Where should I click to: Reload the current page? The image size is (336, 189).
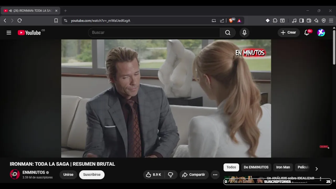pos(20,20)
